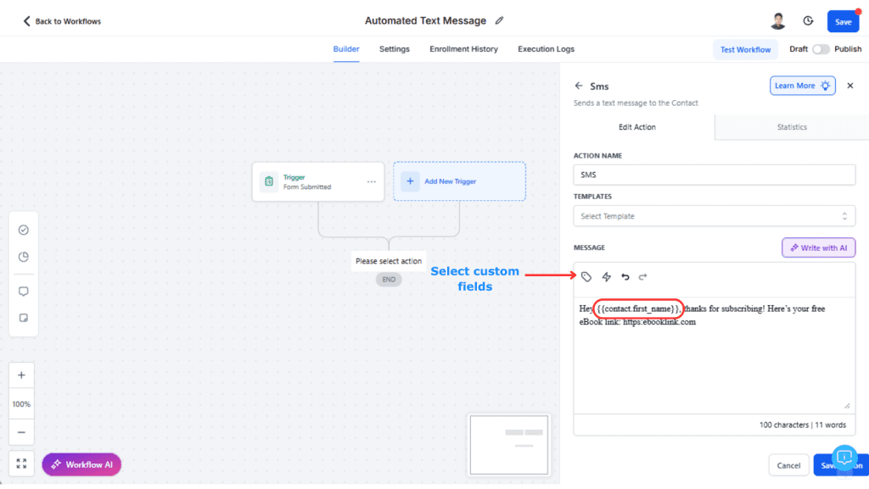Edit workflow name with pencil icon

click(499, 20)
